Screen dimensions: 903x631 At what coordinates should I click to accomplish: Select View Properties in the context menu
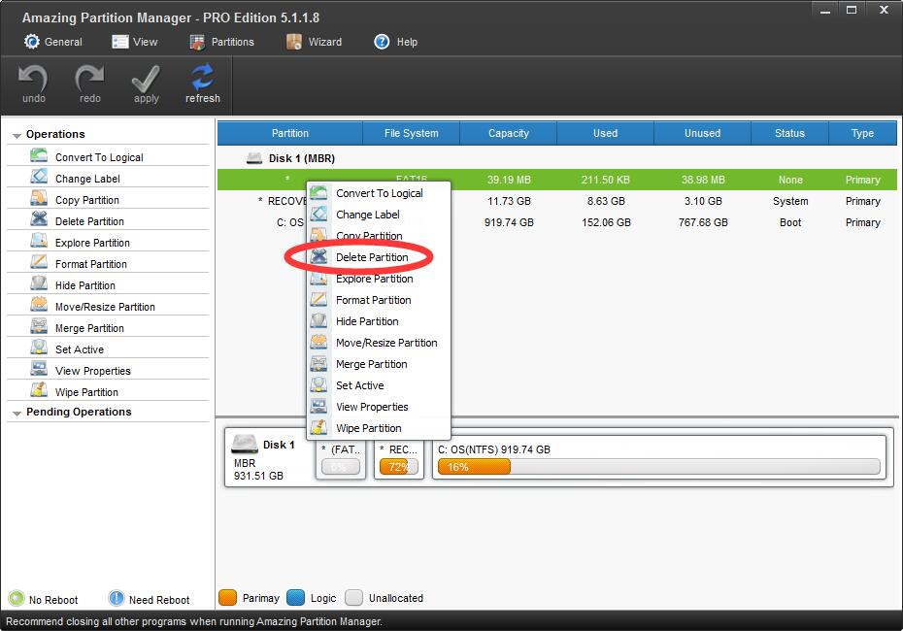tap(379, 407)
